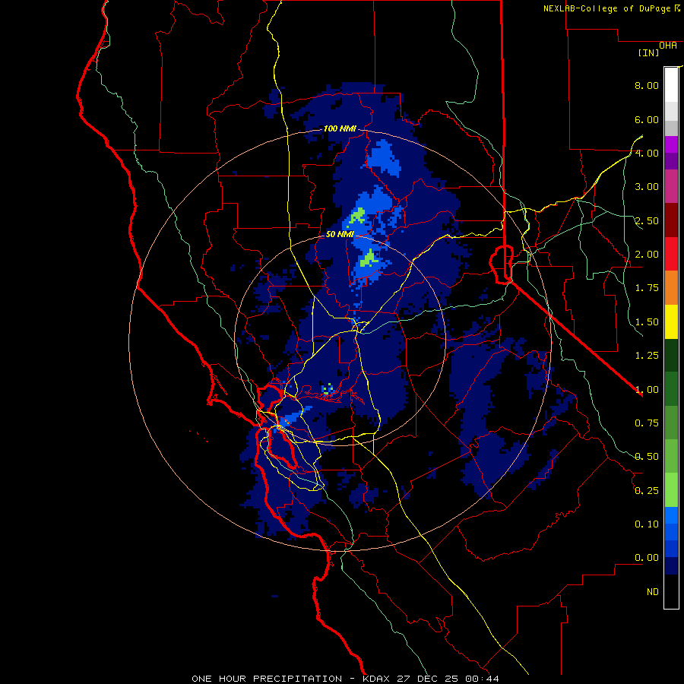Viewport: 684px width, 684px height.
Task: Pick the bright red swatch in the scale
Action: pyautogui.click(x=671, y=255)
